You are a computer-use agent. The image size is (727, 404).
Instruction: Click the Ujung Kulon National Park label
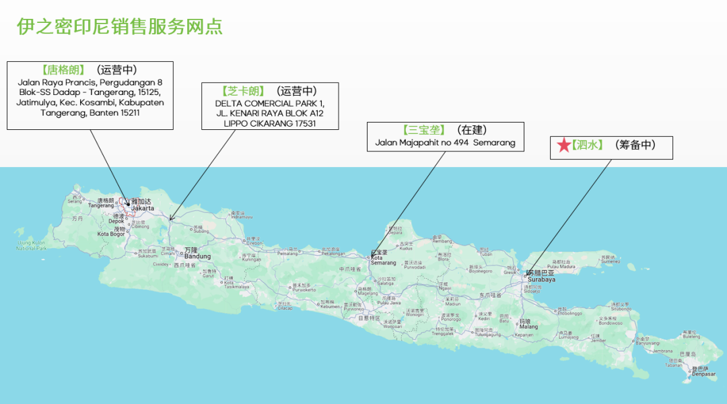[32, 245]
